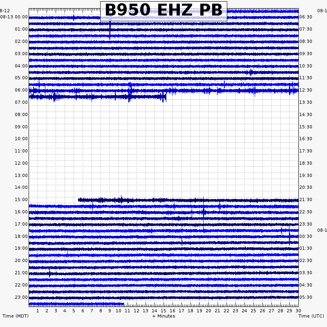Screen dimensions: 327x327
Task: Select the Time (MDT) axis label
Action: point(16,316)
